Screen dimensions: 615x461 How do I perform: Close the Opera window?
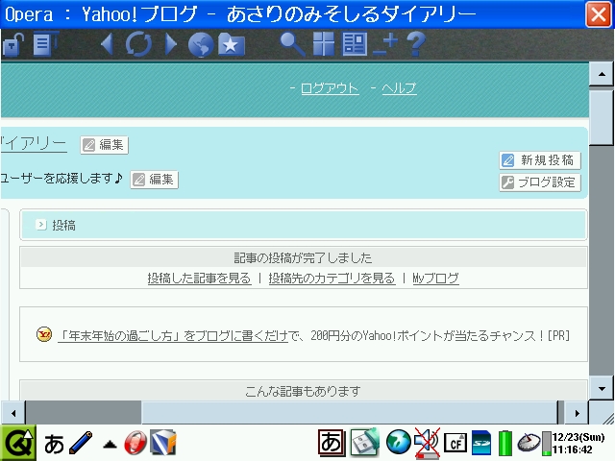[598, 14]
